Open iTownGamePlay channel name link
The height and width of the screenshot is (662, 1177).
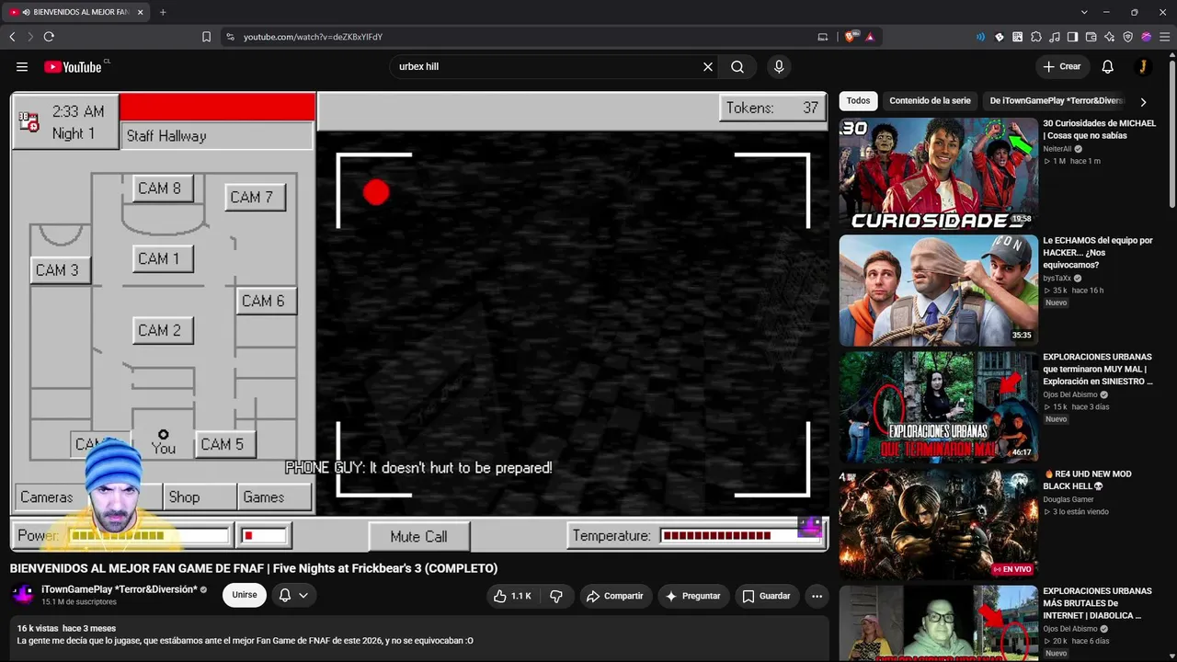[x=120, y=589]
